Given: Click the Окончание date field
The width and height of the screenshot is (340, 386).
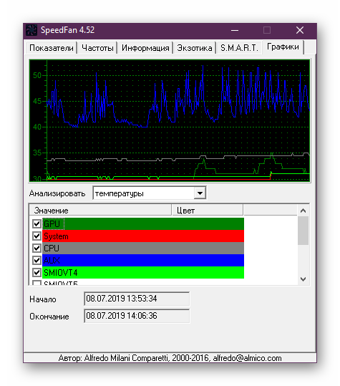Looking at the screenshot, I should pos(137,316).
